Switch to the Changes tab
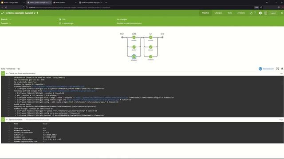The width and height of the screenshot is (284, 159). 218,13
